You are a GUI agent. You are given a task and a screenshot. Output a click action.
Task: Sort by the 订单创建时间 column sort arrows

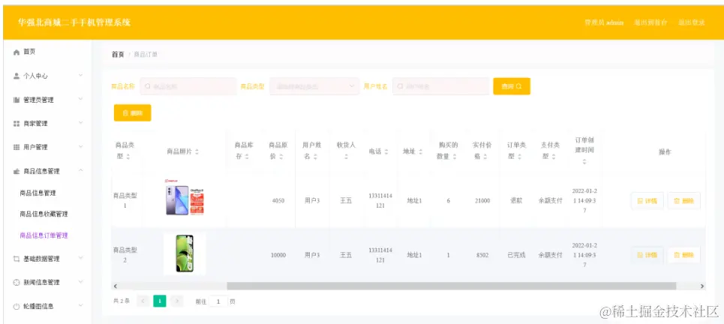(x=584, y=161)
